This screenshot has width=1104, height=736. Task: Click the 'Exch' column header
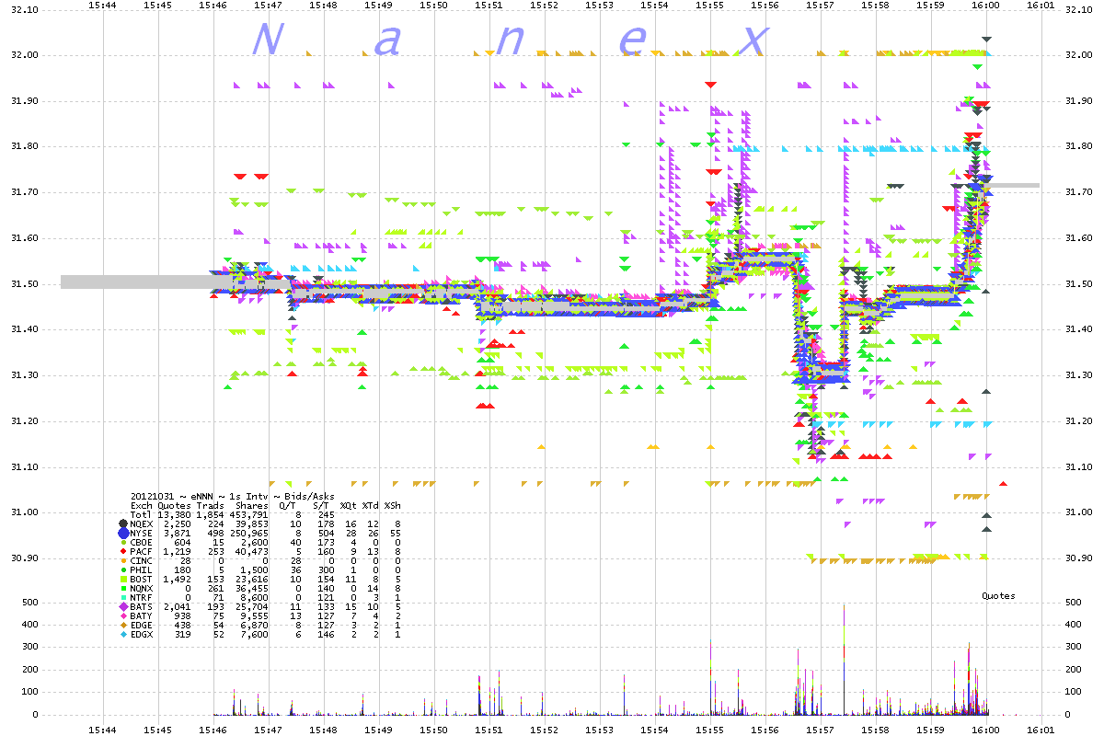tap(142, 505)
